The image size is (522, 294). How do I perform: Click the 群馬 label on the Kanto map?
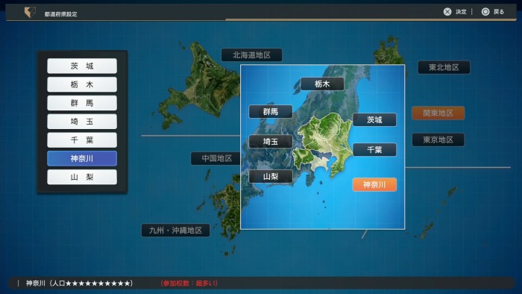click(271, 111)
